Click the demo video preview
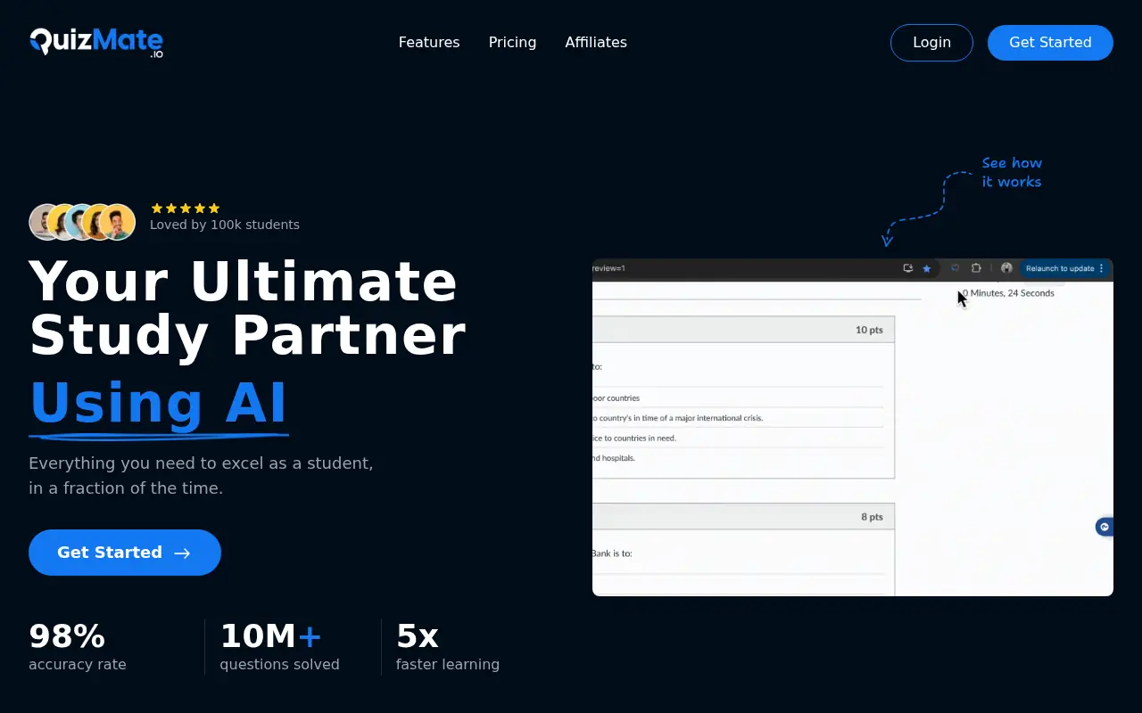Screen dimensions: 1142x713 852,437
